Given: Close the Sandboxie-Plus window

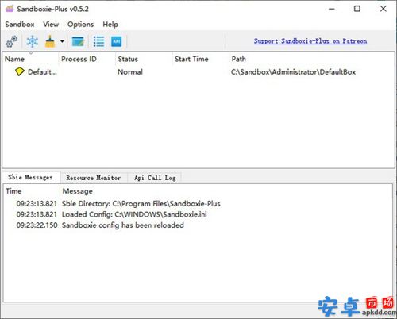Looking at the screenshot, I should pos(383,9).
